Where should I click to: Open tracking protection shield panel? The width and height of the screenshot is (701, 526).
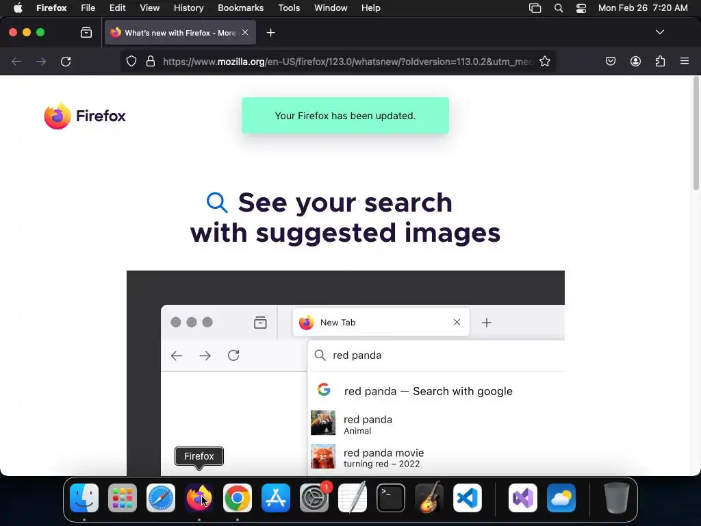pos(131,61)
